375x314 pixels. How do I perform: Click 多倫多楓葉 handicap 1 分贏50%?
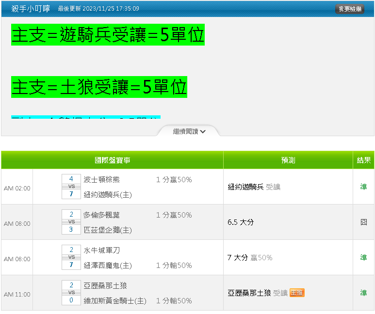[174, 215]
